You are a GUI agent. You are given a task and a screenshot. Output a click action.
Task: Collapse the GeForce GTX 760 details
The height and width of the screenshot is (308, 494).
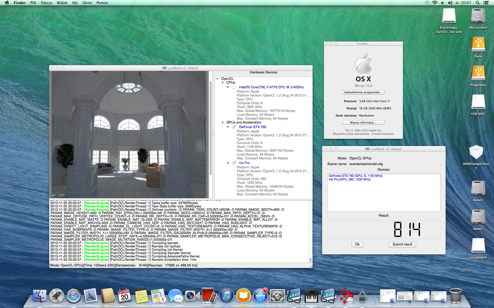pyautogui.click(x=228, y=127)
